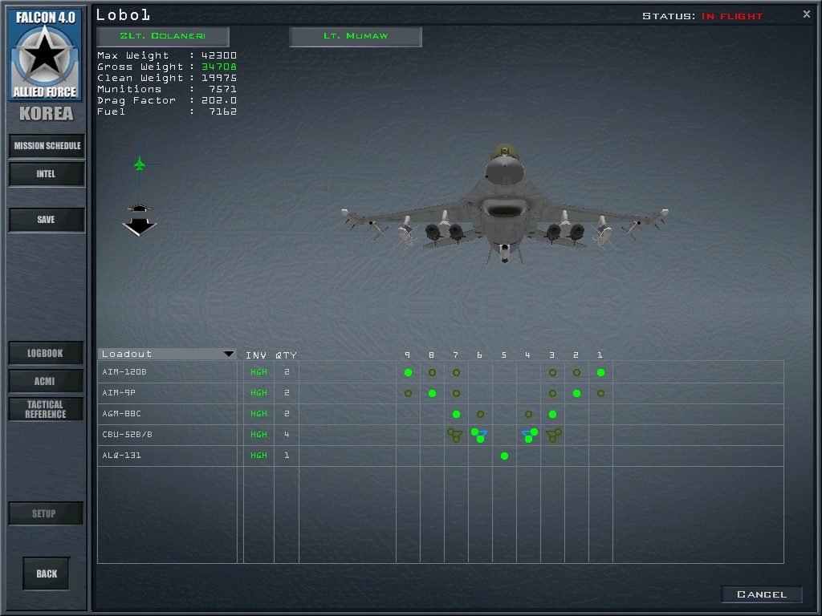Select the CBU-52B/B weapon row name
Screen dimensions: 822x616
click(127, 435)
